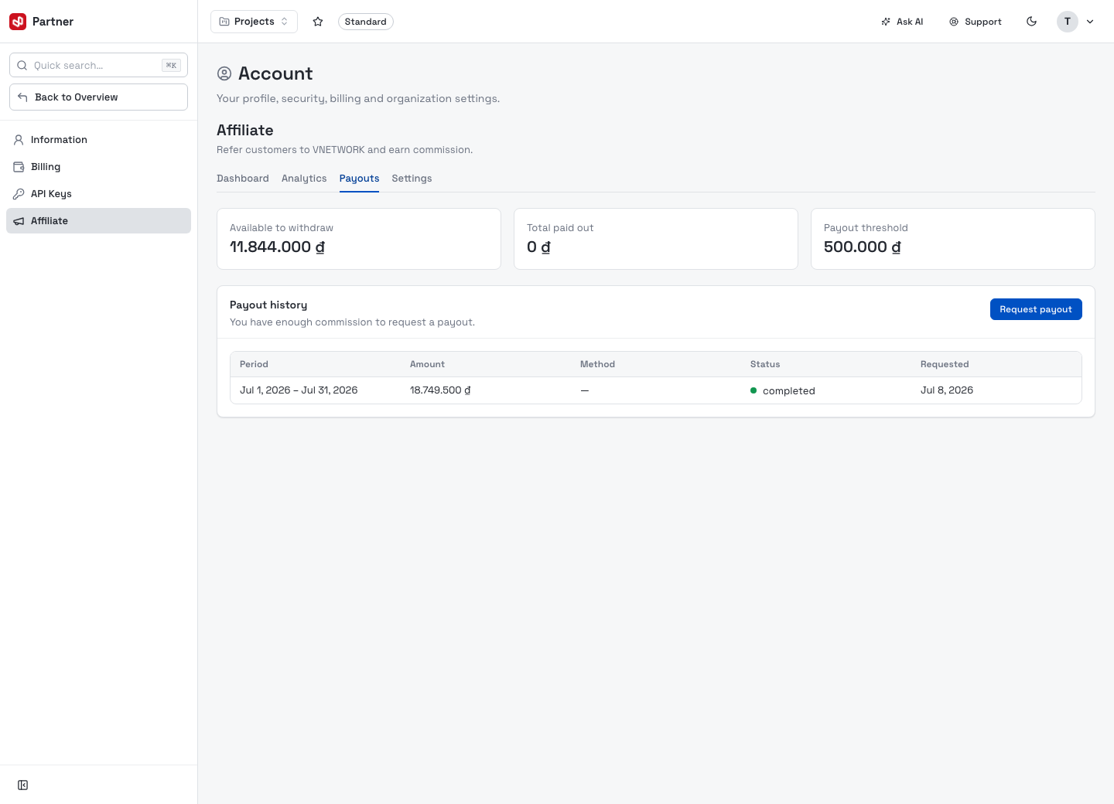Open Support link in header
Image resolution: width=1114 pixels, height=804 pixels.
976,22
